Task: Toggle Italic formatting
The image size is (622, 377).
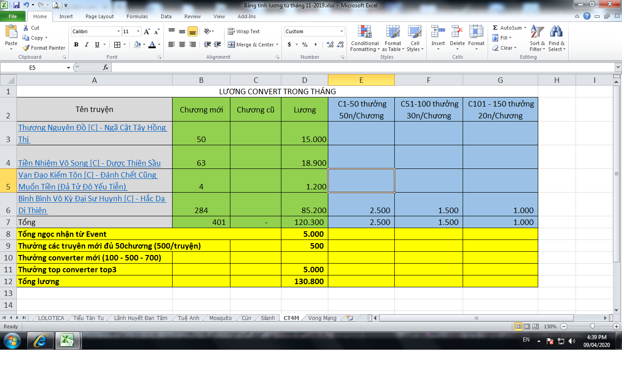Action: (87, 45)
